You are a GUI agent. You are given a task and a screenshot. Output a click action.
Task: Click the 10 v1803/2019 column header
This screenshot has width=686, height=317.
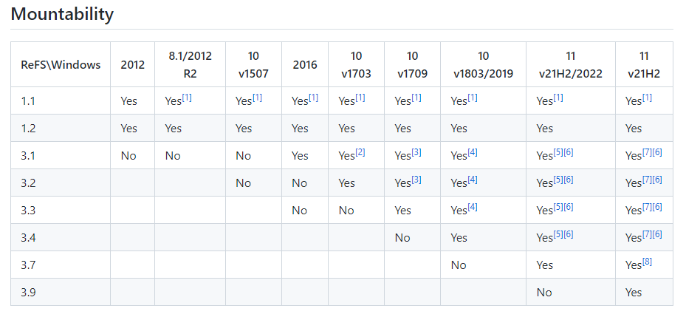pos(483,65)
